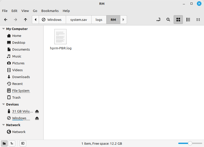
Task: Jump to system.sav in the path bar
Action: pyautogui.click(x=79, y=20)
